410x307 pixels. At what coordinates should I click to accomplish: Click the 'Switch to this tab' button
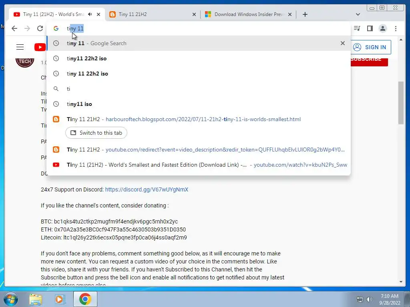pyautogui.click(x=96, y=133)
